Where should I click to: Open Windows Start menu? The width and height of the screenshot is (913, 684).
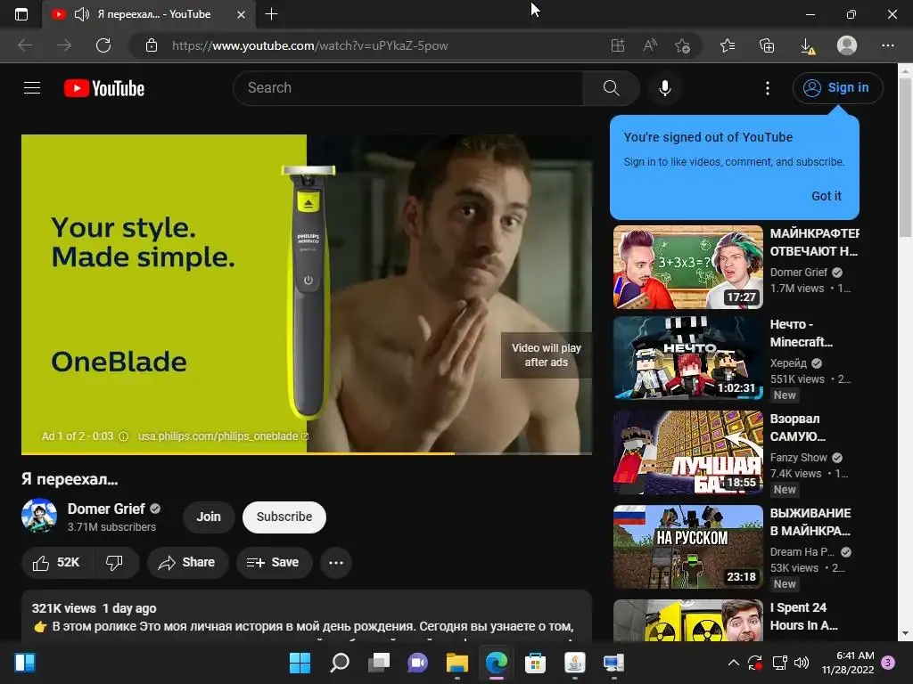tap(300, 663)
